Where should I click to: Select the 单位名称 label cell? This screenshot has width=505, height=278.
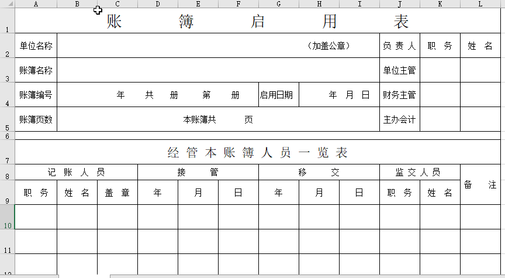[x=36, y=46]
